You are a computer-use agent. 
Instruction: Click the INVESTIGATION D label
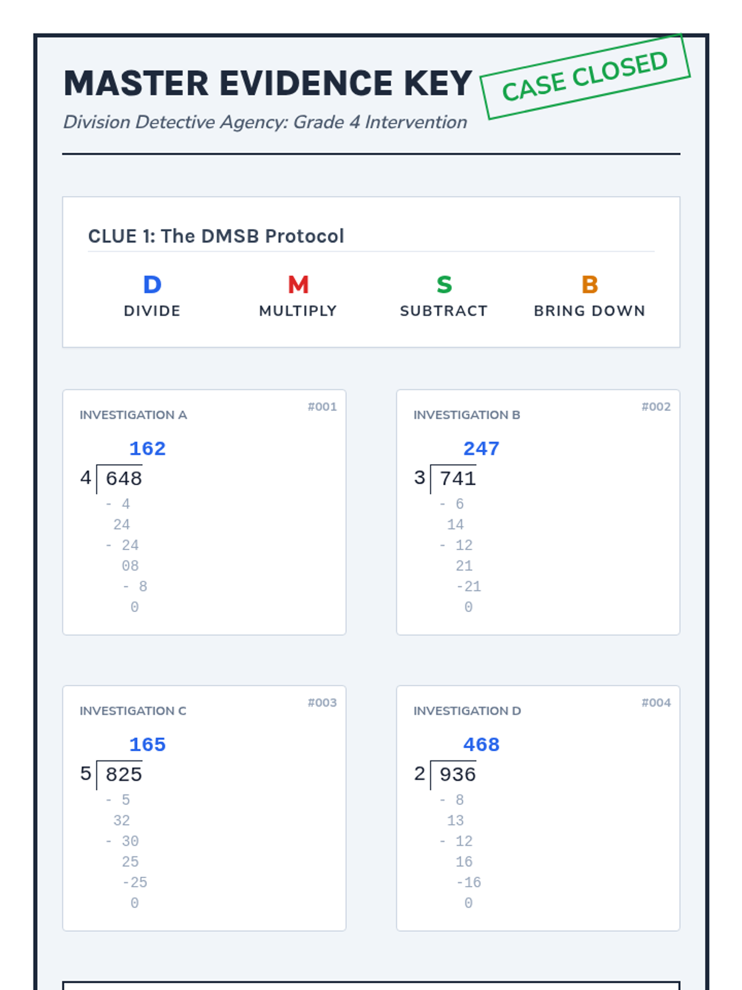point(467,711)
